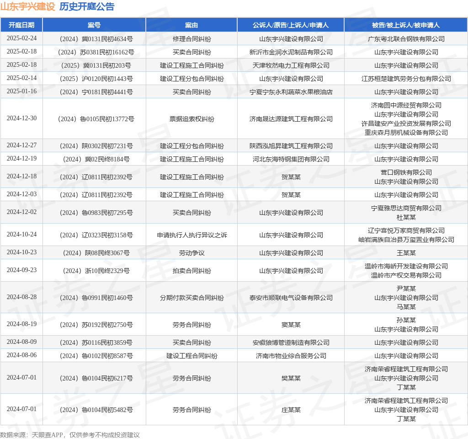468x439 pixels.
Task: Click plaintiff 樊某某
Action: coord(291,378)
